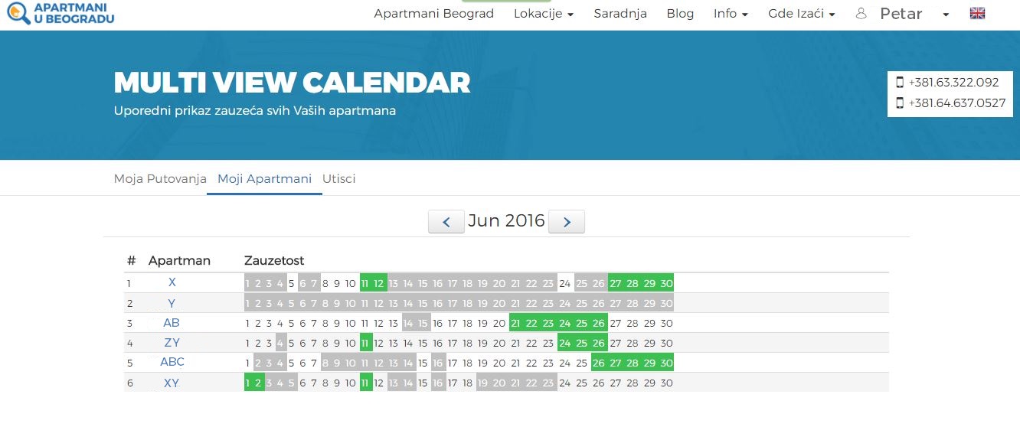Open the Petar account dropdown arrow
1020x440 pixels.
point(946,14)
